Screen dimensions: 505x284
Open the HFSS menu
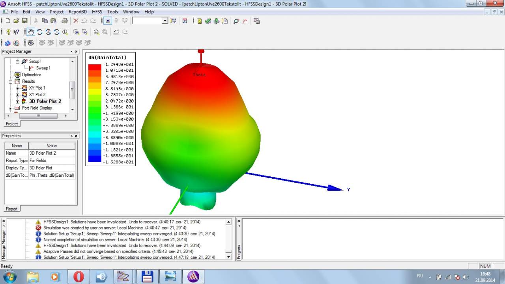tap(97, 12)
